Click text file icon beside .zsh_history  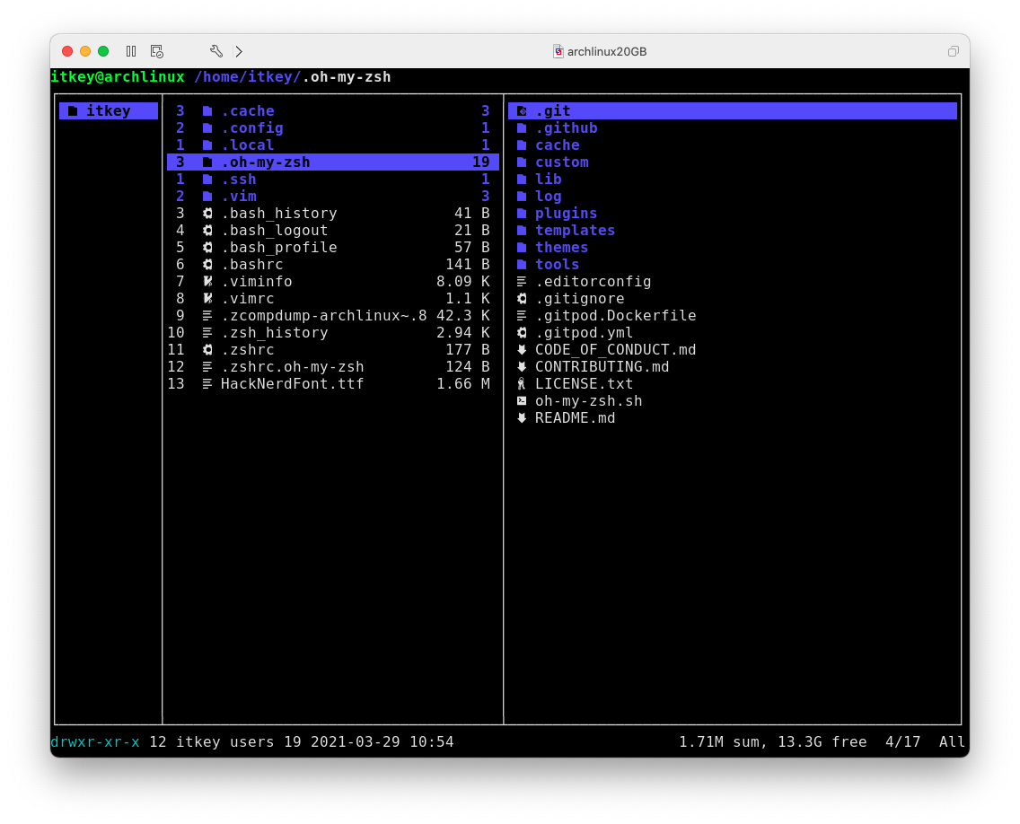pyautogui.click(x=207, y=333)
